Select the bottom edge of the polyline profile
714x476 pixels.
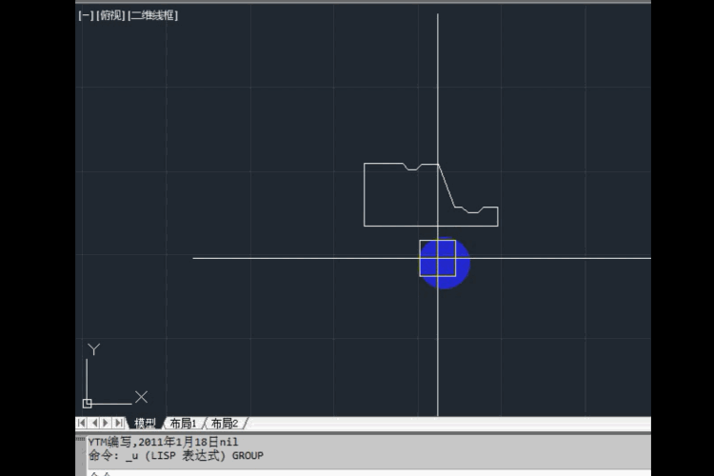428,226
